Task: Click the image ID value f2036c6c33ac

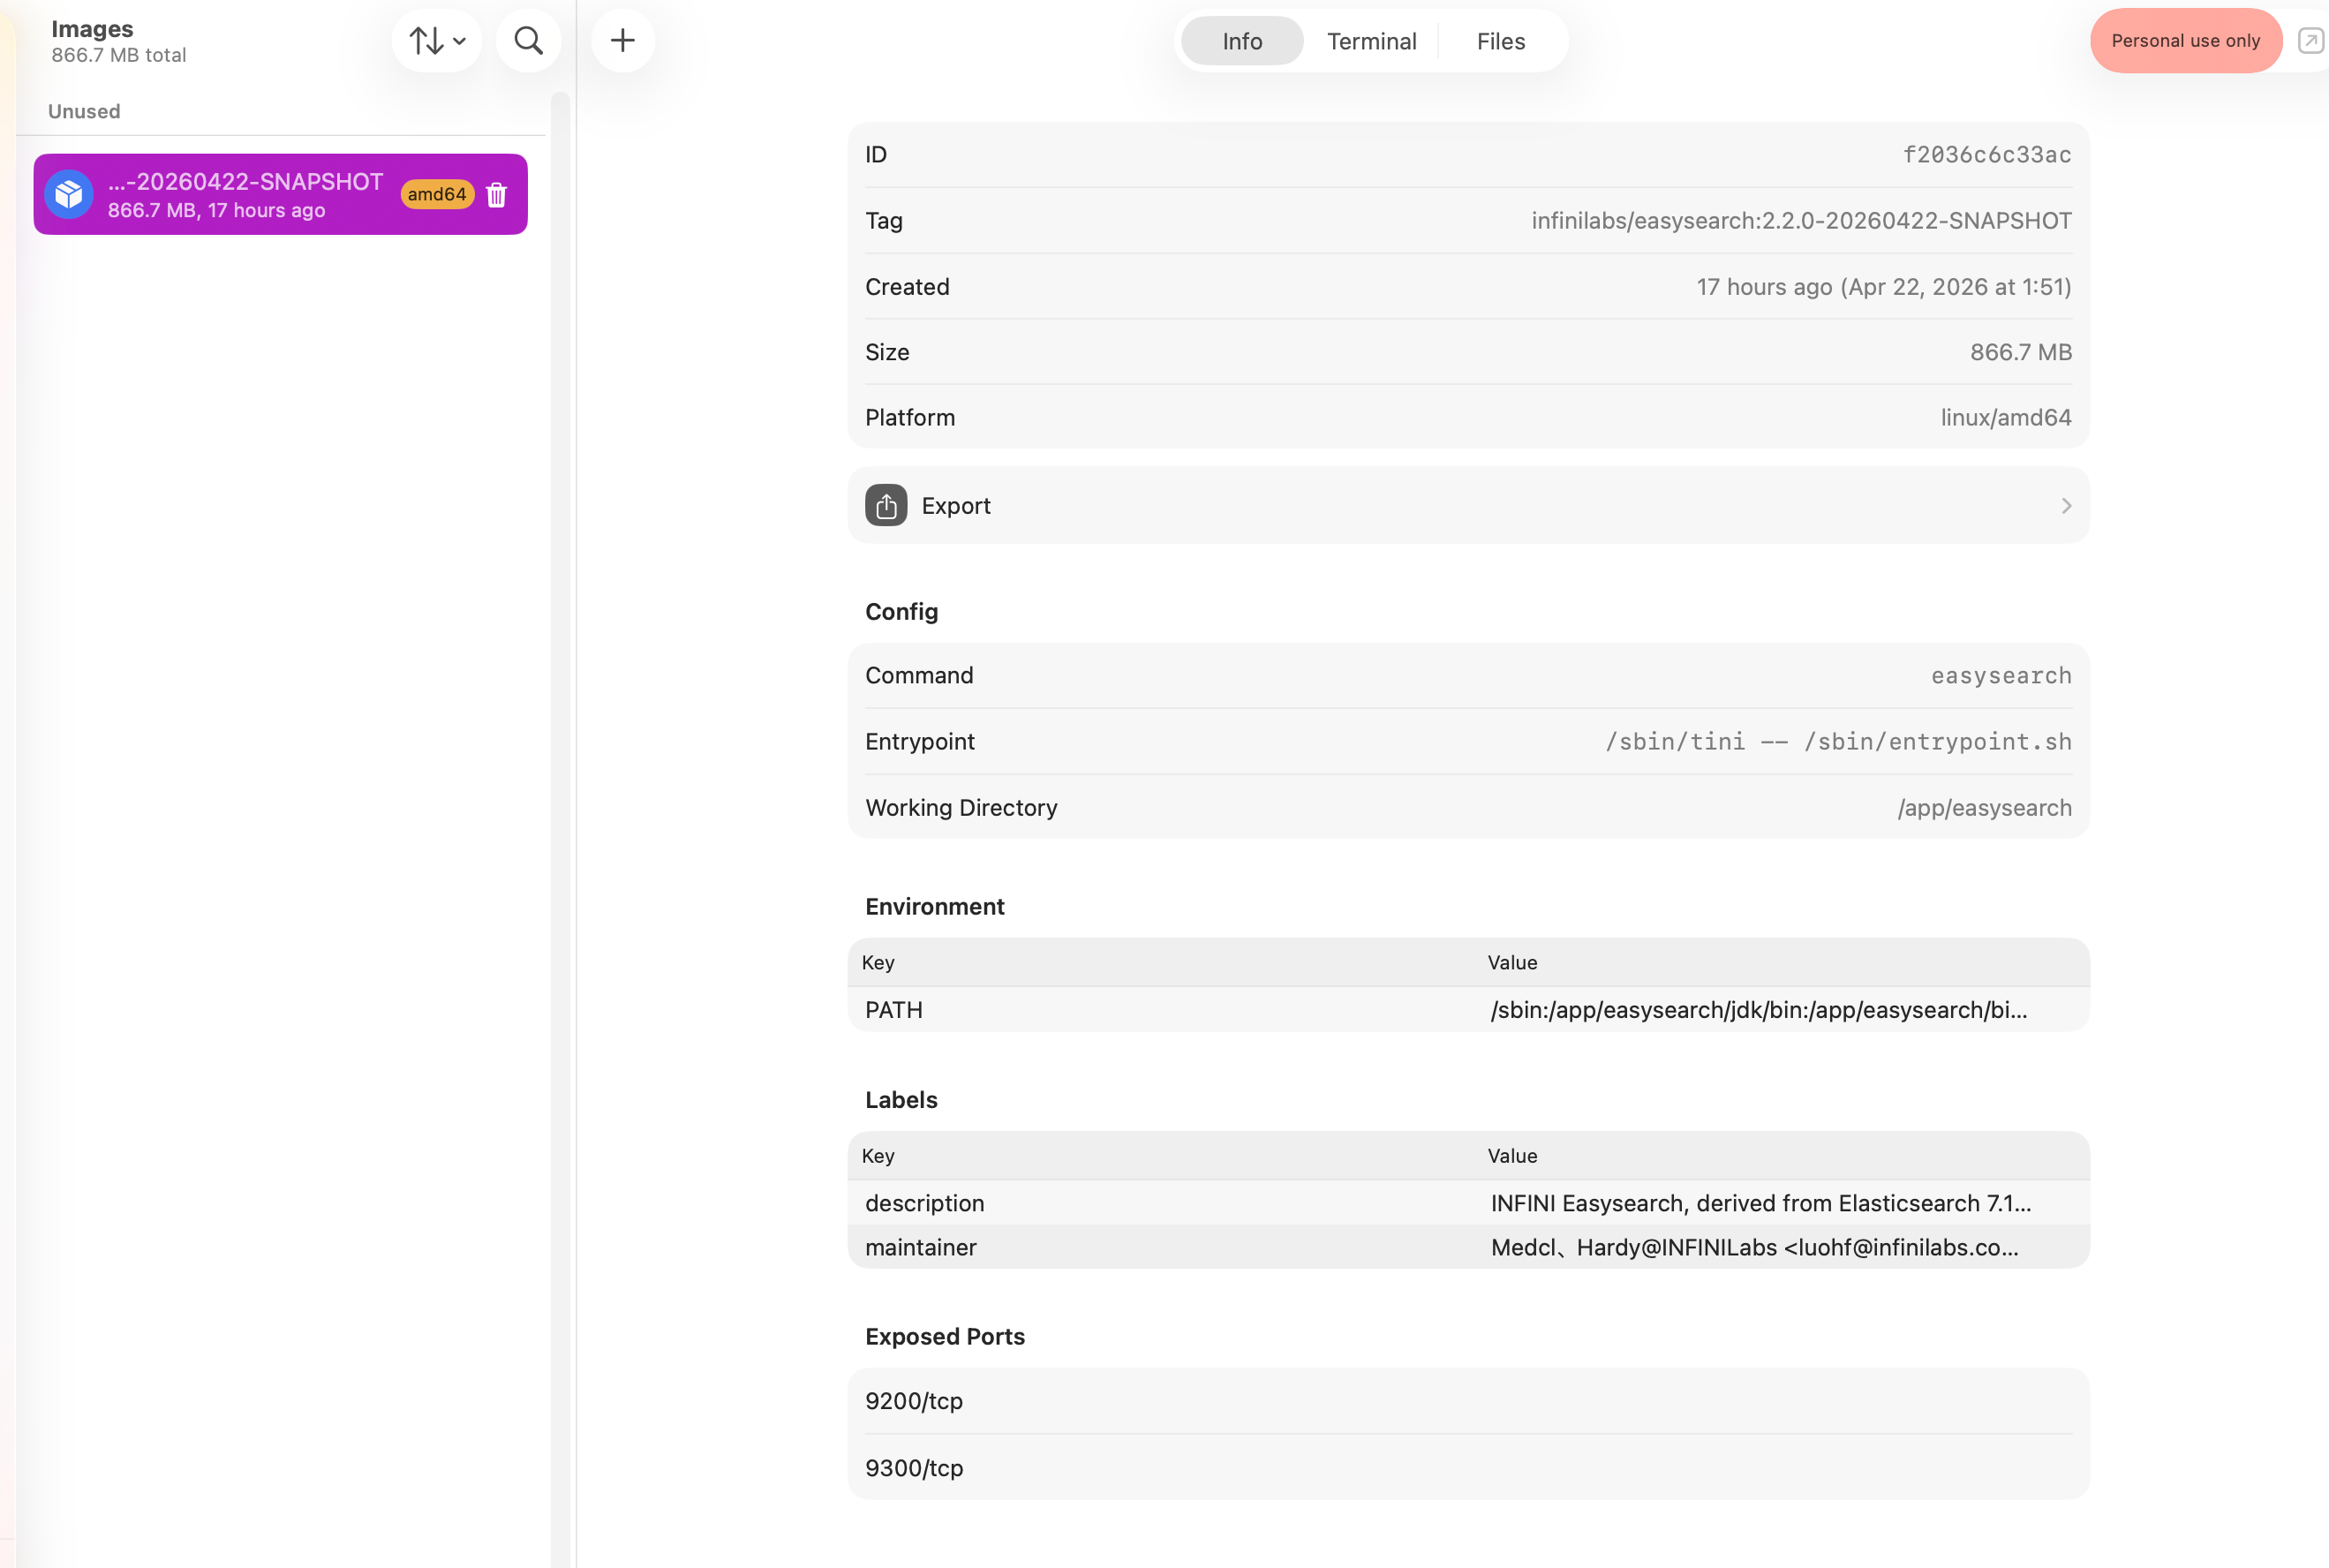Action: 1986,155
